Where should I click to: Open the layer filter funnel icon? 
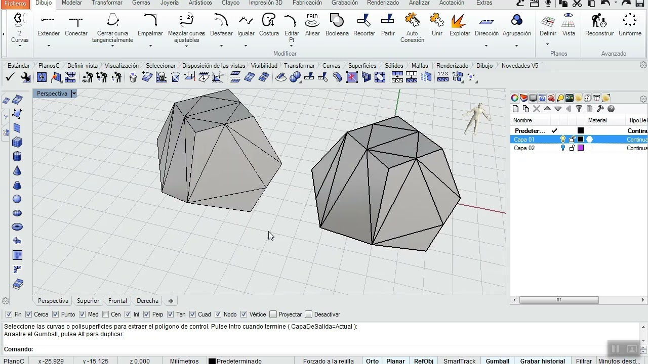click(x=579, y=109)
